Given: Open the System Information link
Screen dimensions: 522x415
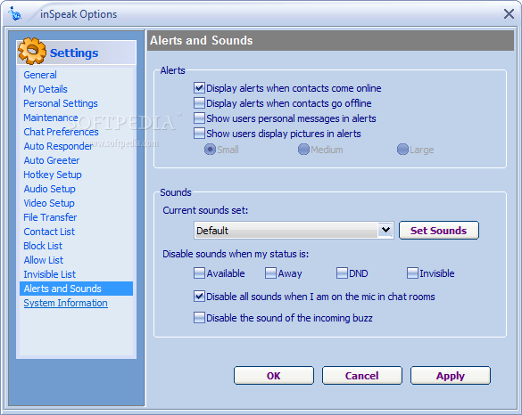Looking at the screenshot, I should 65,303.
